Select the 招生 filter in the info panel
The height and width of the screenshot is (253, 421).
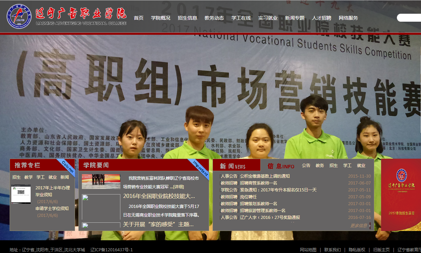click(334, 166)
